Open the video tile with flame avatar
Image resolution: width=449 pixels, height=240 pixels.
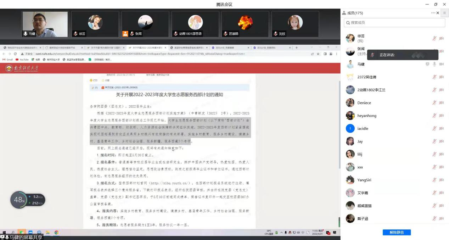(x=245, y=24)
